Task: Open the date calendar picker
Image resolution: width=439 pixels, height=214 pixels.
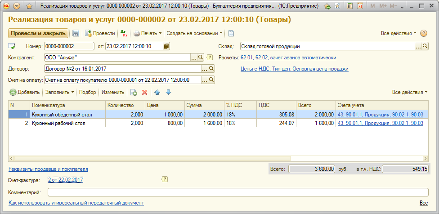Action: point(166,46)
